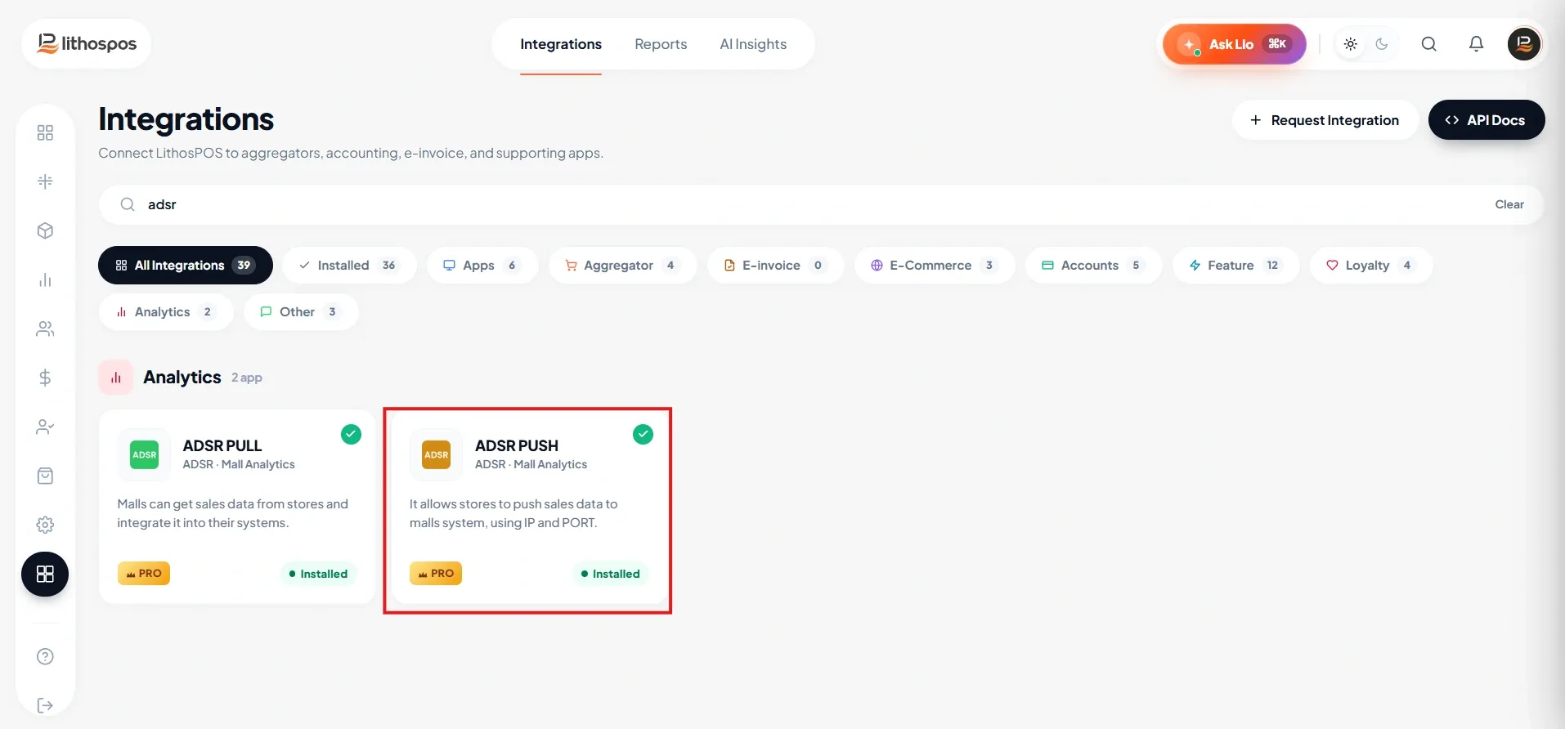Screen dimensions: 1565x729
Task: Open the AI Insights top tab
Action: click(753, 44)
